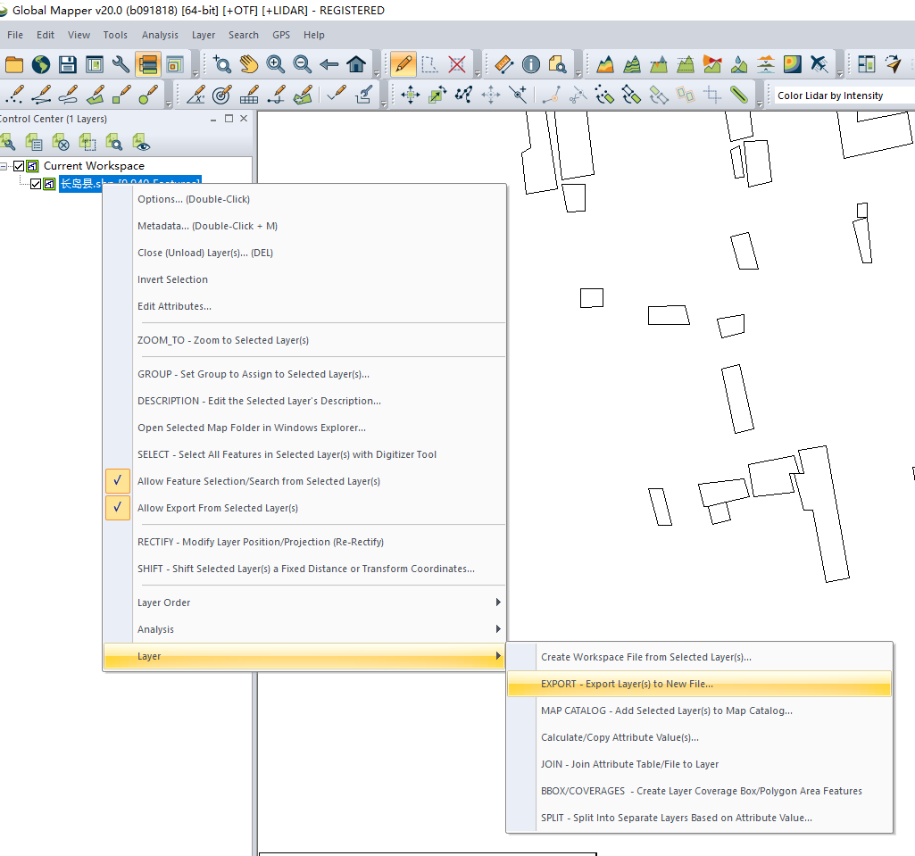
Task: Choose BBOX/COVERAGES create coverage box entry
Action: [700, 791]
